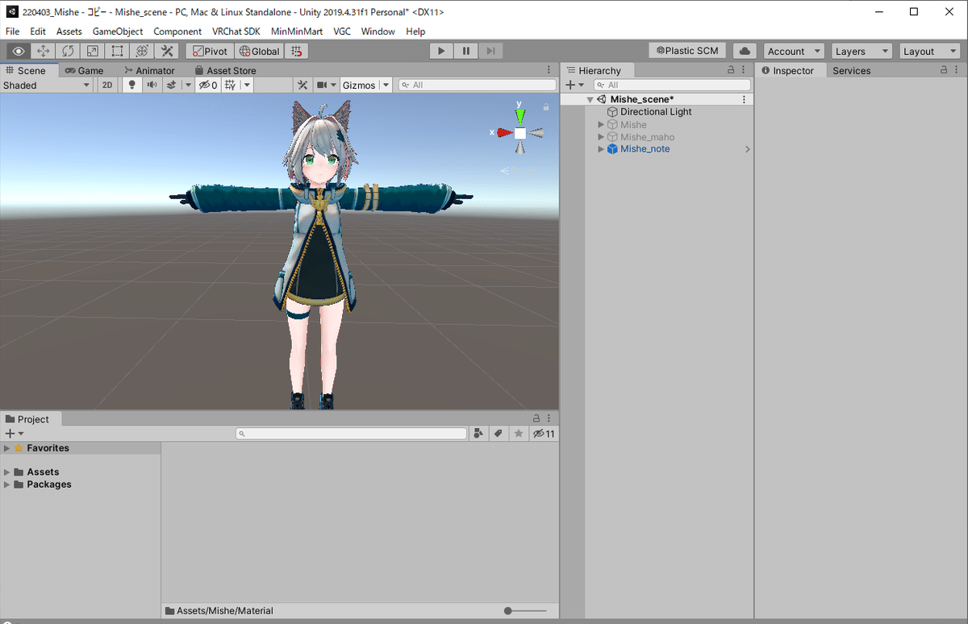968x624 pixels.
Task: Toggle hidden packages count 11
Action: tap(544, 434)
